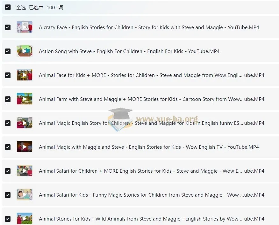
Task: Click 'Animal Safari for Children + MORE' file name
Action: pyautogui.click(x=151, y=171)
